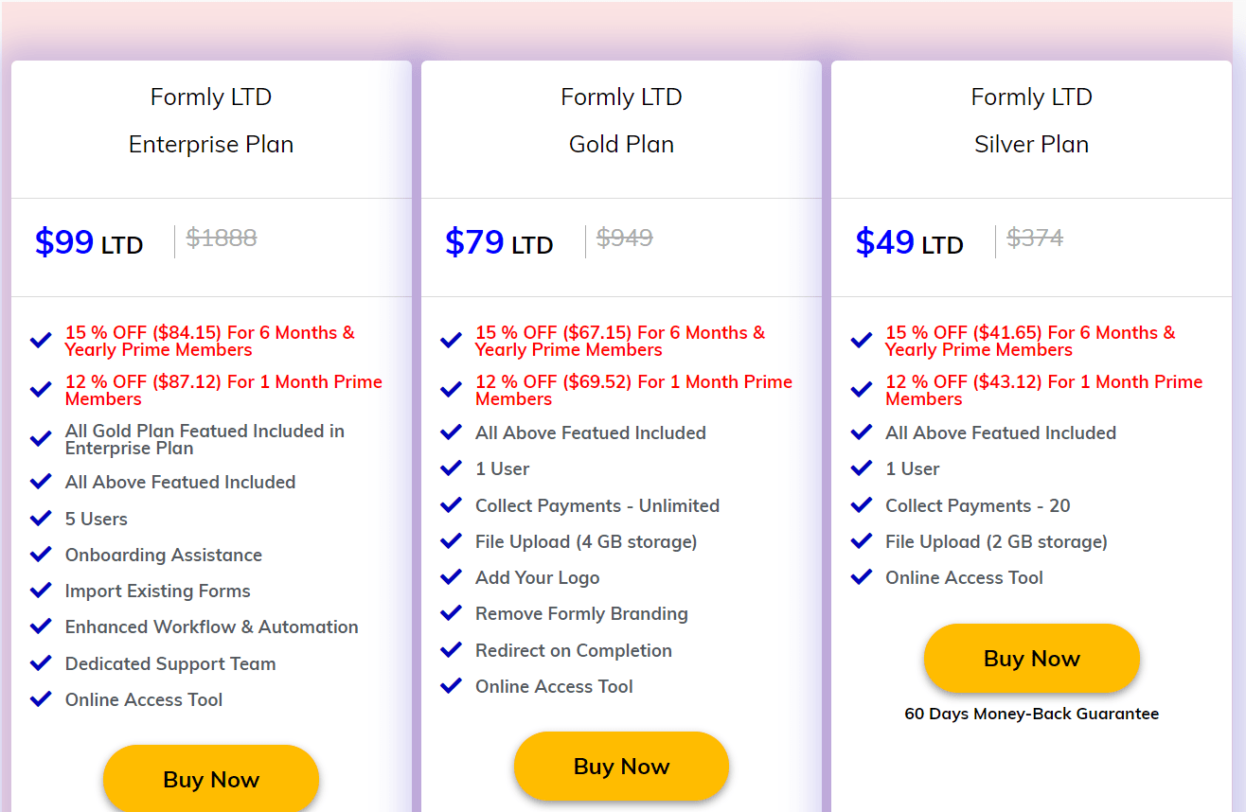Click the checkmark next to Add Your Logo
This screenshot has width=1246, height=812.
451,576
